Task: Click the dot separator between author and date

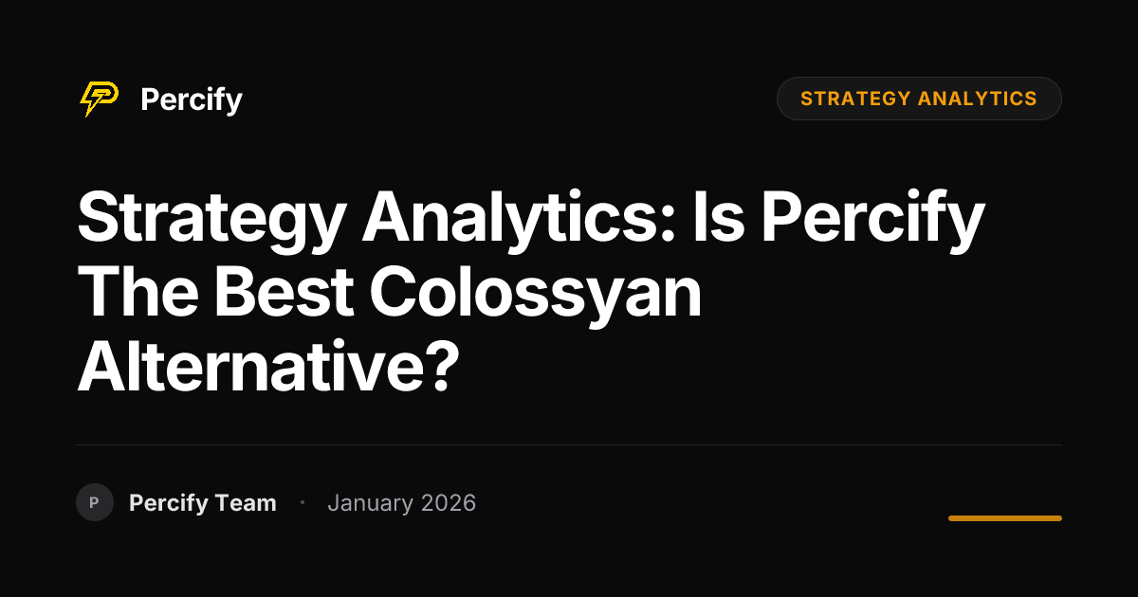Action: click(302, 502)
